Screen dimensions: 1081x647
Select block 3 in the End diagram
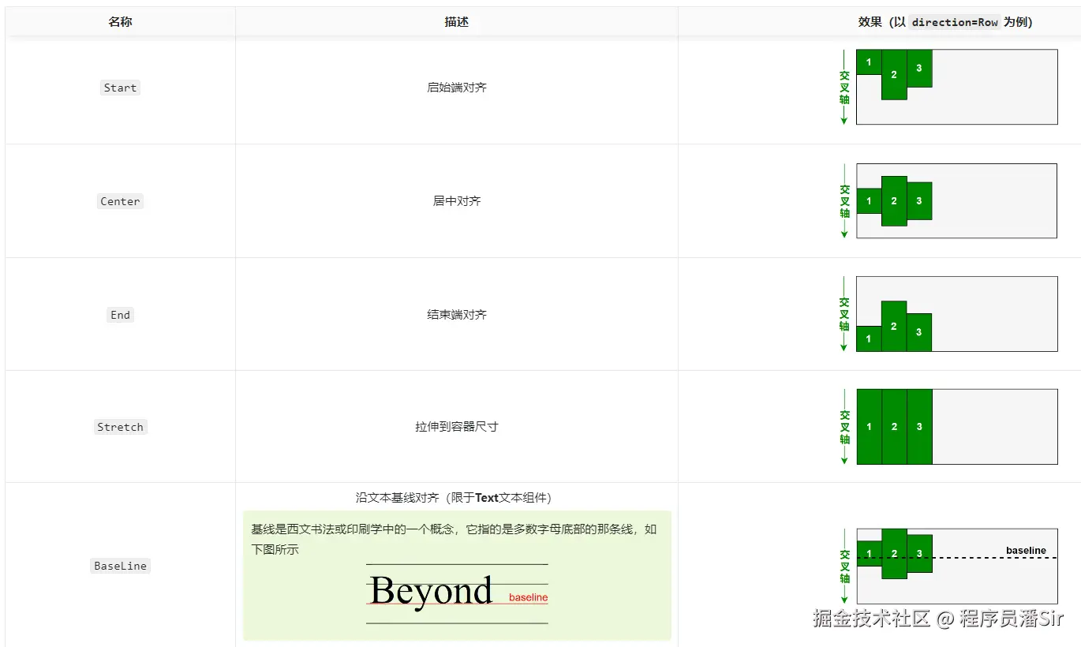(919, 332)
